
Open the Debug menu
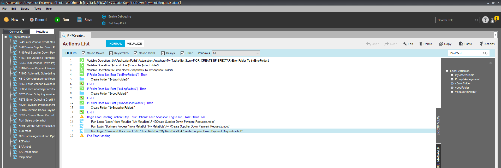tap(25, 9)
